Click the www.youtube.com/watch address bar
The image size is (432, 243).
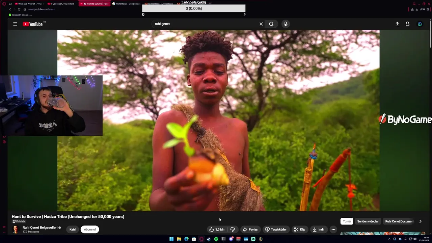pos(42,9)
